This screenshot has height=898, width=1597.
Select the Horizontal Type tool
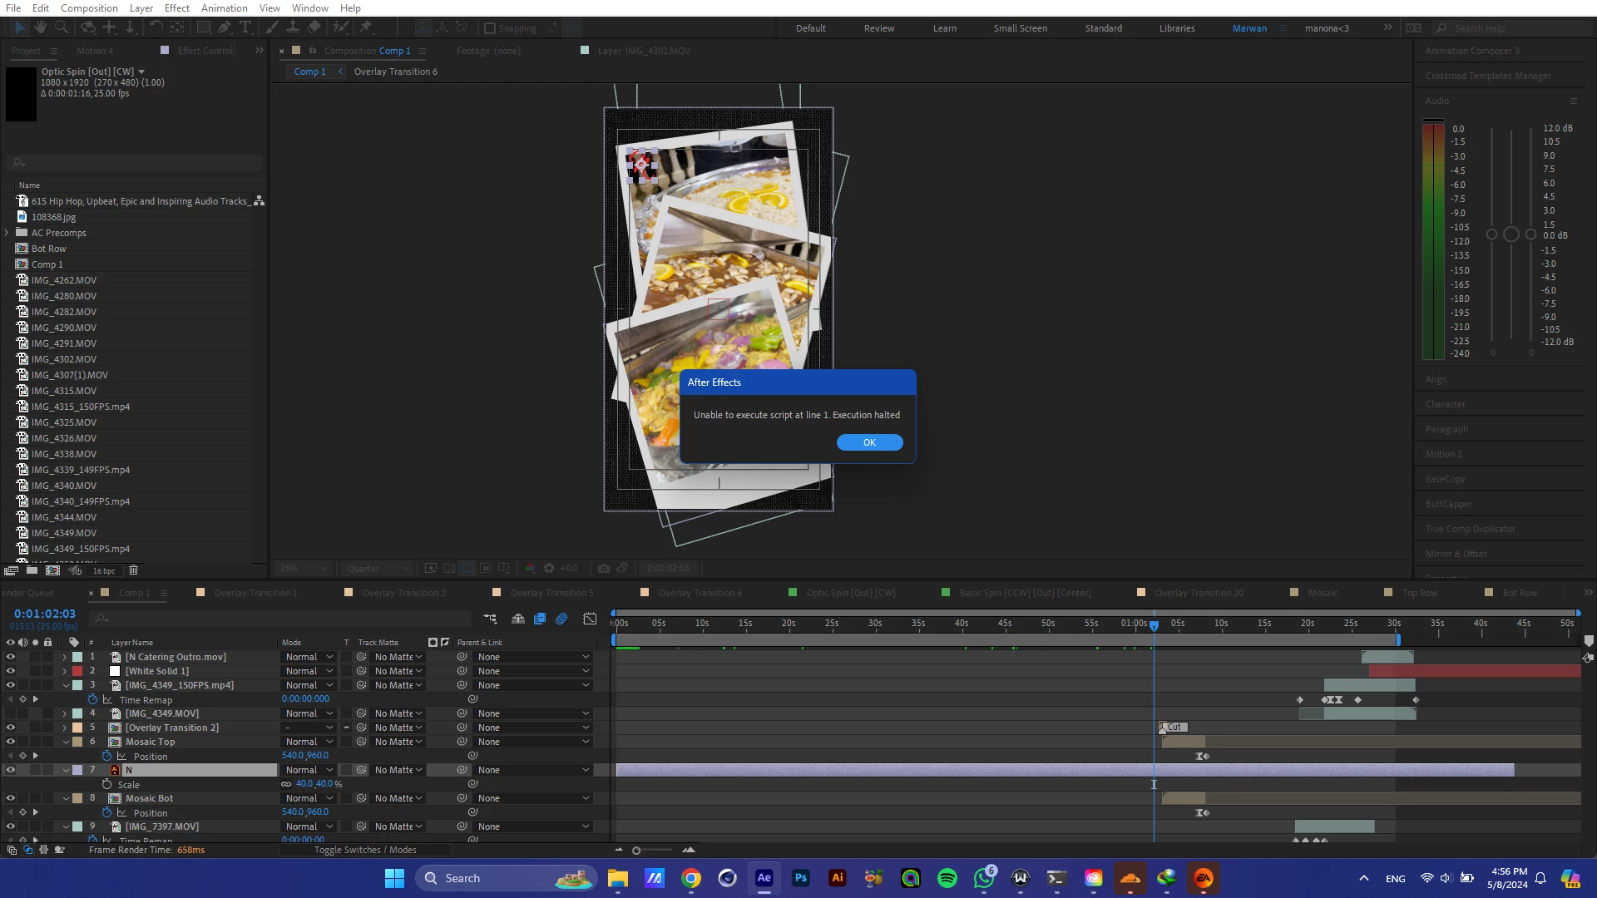(x=245, y=27)
